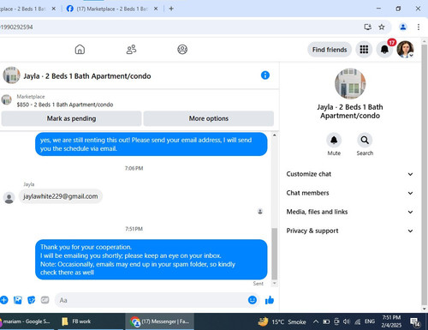Click the jaylawhite229@gmail.com message
This screenshot has width=428, height=330.
[x=61, y=196]
